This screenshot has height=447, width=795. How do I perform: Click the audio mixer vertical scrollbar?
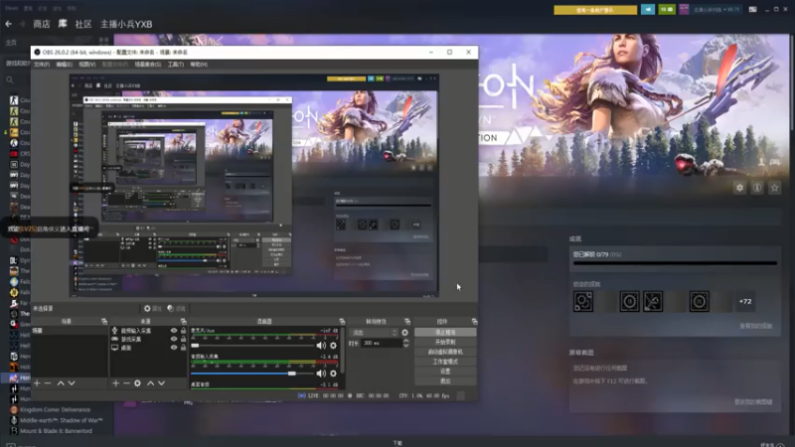click(343, 350)
